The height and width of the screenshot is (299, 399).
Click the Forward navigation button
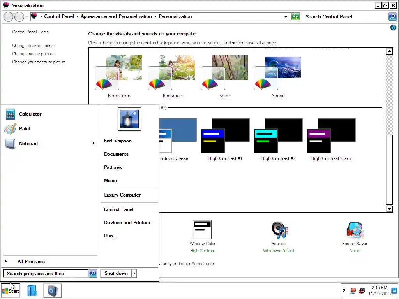coord(19,17)
